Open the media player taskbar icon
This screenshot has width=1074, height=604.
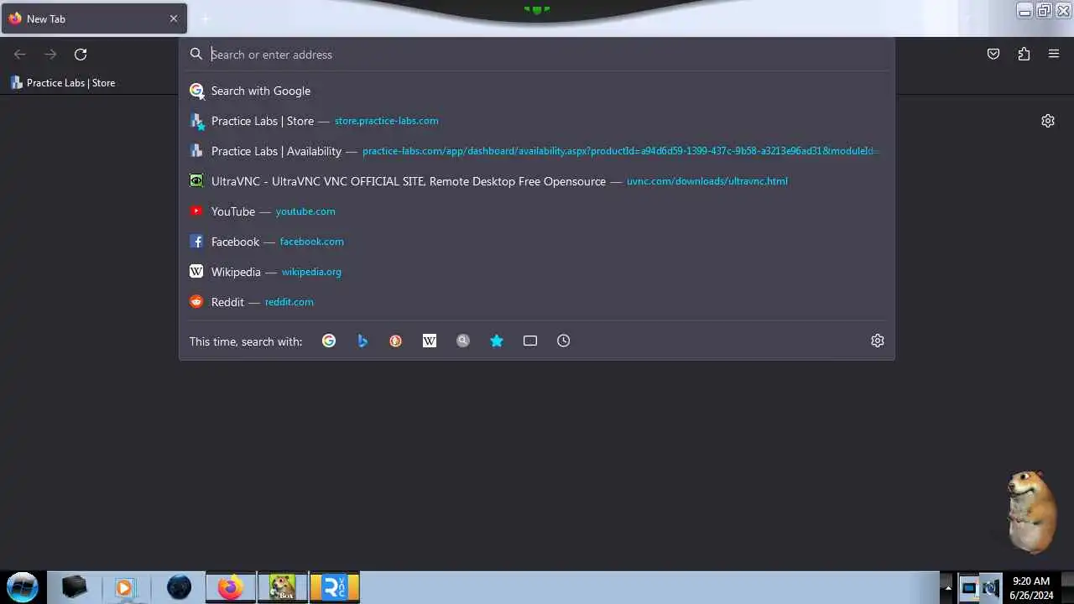124,587
